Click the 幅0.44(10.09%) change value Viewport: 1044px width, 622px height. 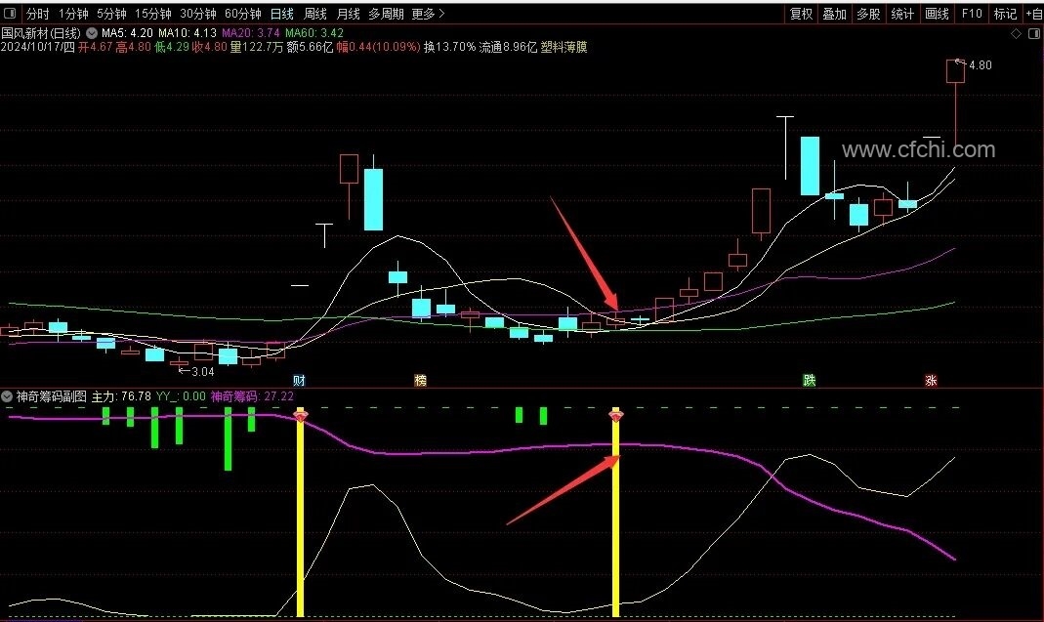click(378, 47)
